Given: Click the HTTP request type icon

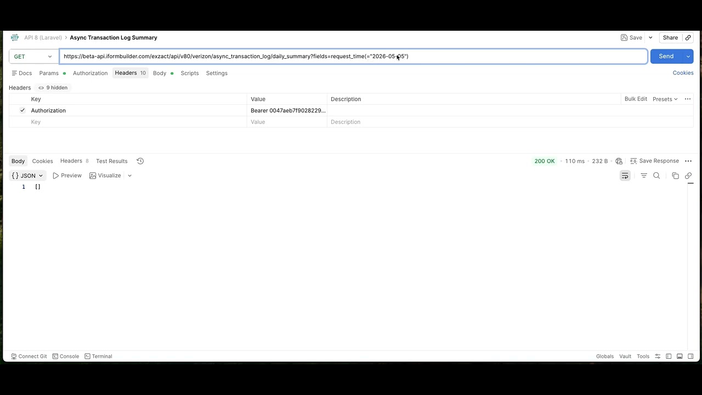Looking at the screenshot, I should tap(15, 38).
